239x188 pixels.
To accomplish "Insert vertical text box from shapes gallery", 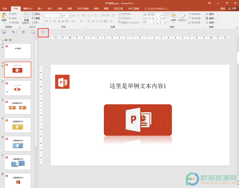I will point(153,14).
